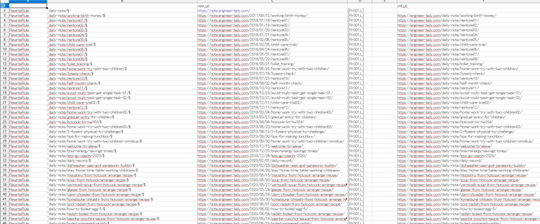Select column C header

pyautogui.click(x=272, y=2)
